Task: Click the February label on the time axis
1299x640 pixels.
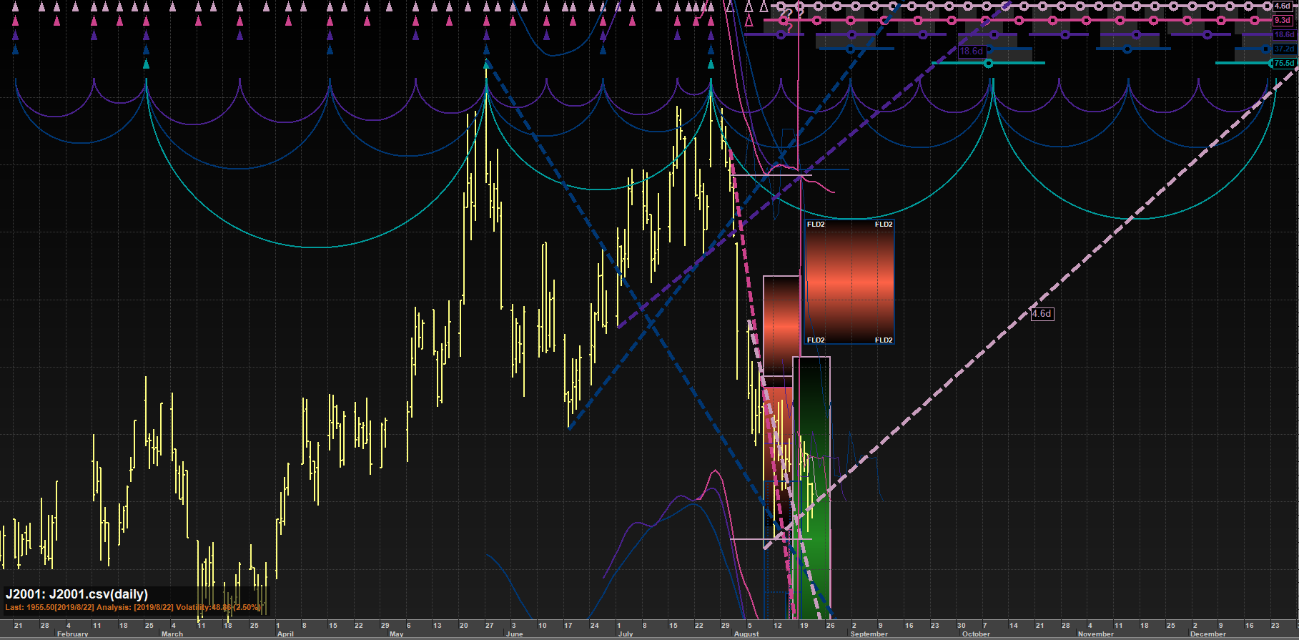Action: coord(72,634)
